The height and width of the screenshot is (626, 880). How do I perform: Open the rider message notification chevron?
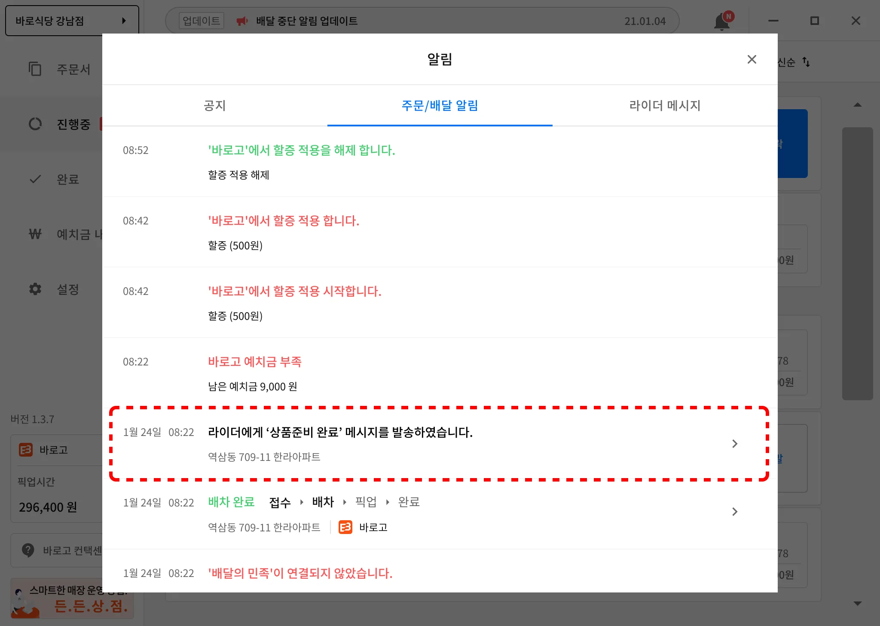(735, 444)
